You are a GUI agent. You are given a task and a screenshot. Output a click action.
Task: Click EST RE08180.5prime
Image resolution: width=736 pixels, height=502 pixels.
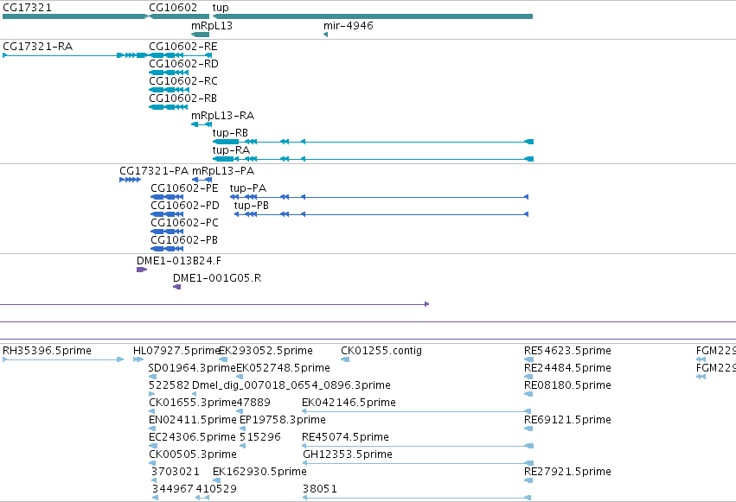[567, 385]
